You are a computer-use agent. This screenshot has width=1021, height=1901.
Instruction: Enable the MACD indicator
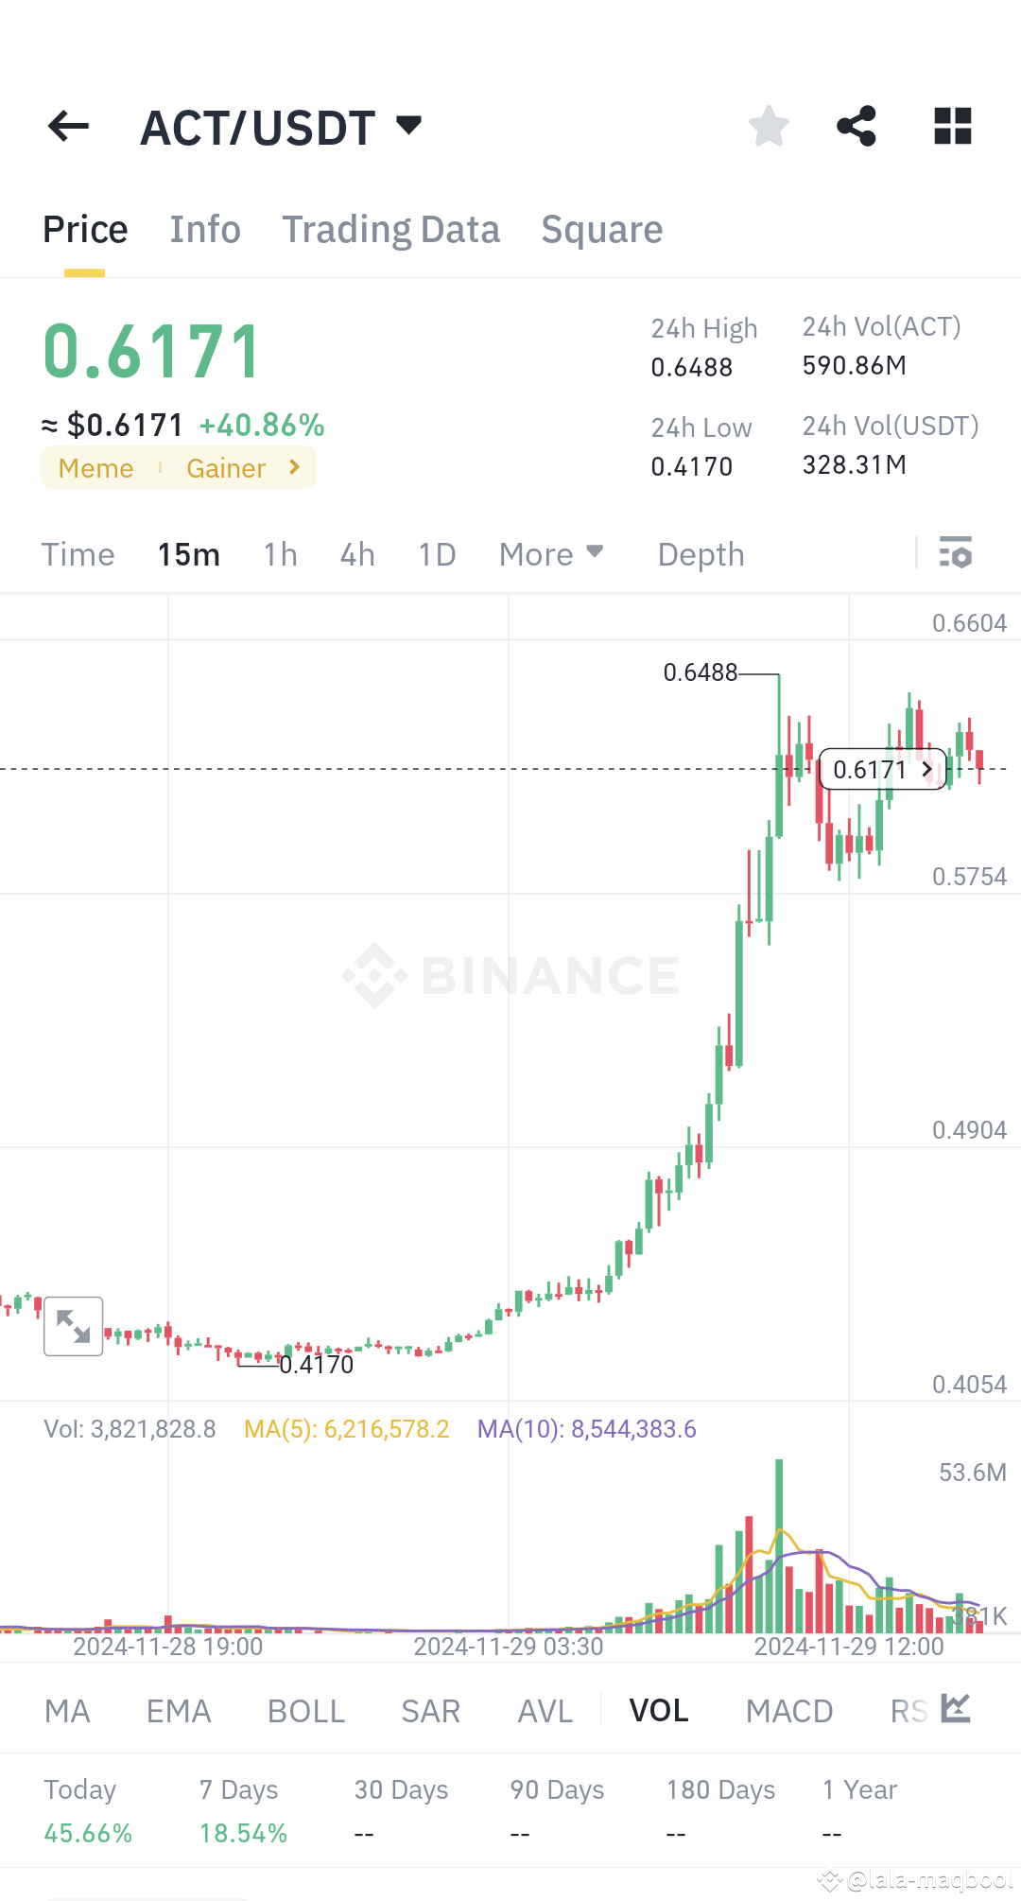point(789,1710)
